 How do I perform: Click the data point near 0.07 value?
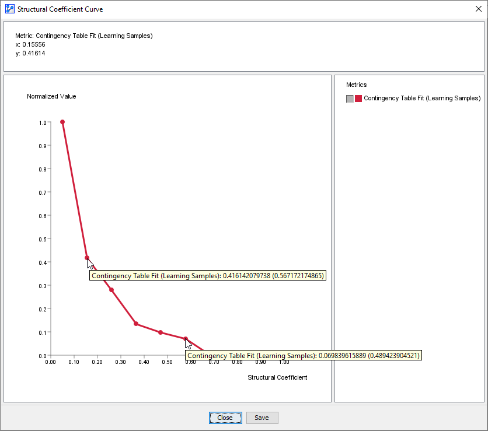pos(185,339)
